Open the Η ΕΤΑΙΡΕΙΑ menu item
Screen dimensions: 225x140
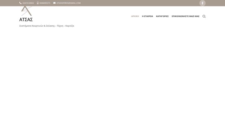147,16
